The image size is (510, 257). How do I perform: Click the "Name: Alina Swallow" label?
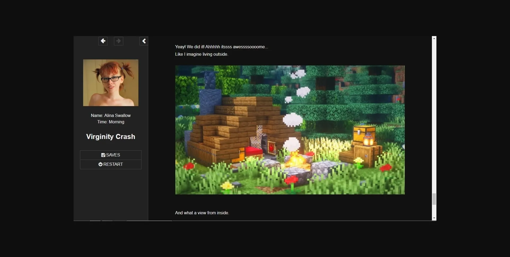110,116
